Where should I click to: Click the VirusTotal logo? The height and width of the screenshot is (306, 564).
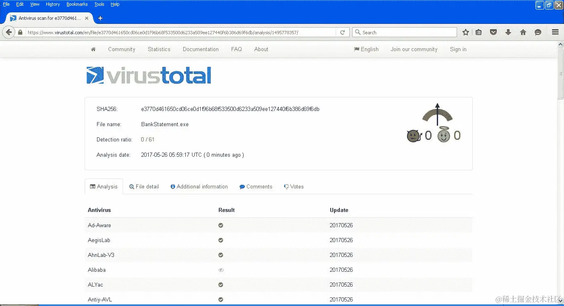149,75
